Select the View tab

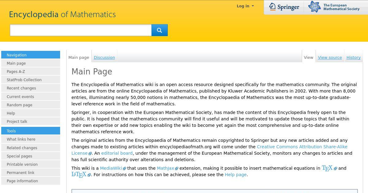coord(309,57)
